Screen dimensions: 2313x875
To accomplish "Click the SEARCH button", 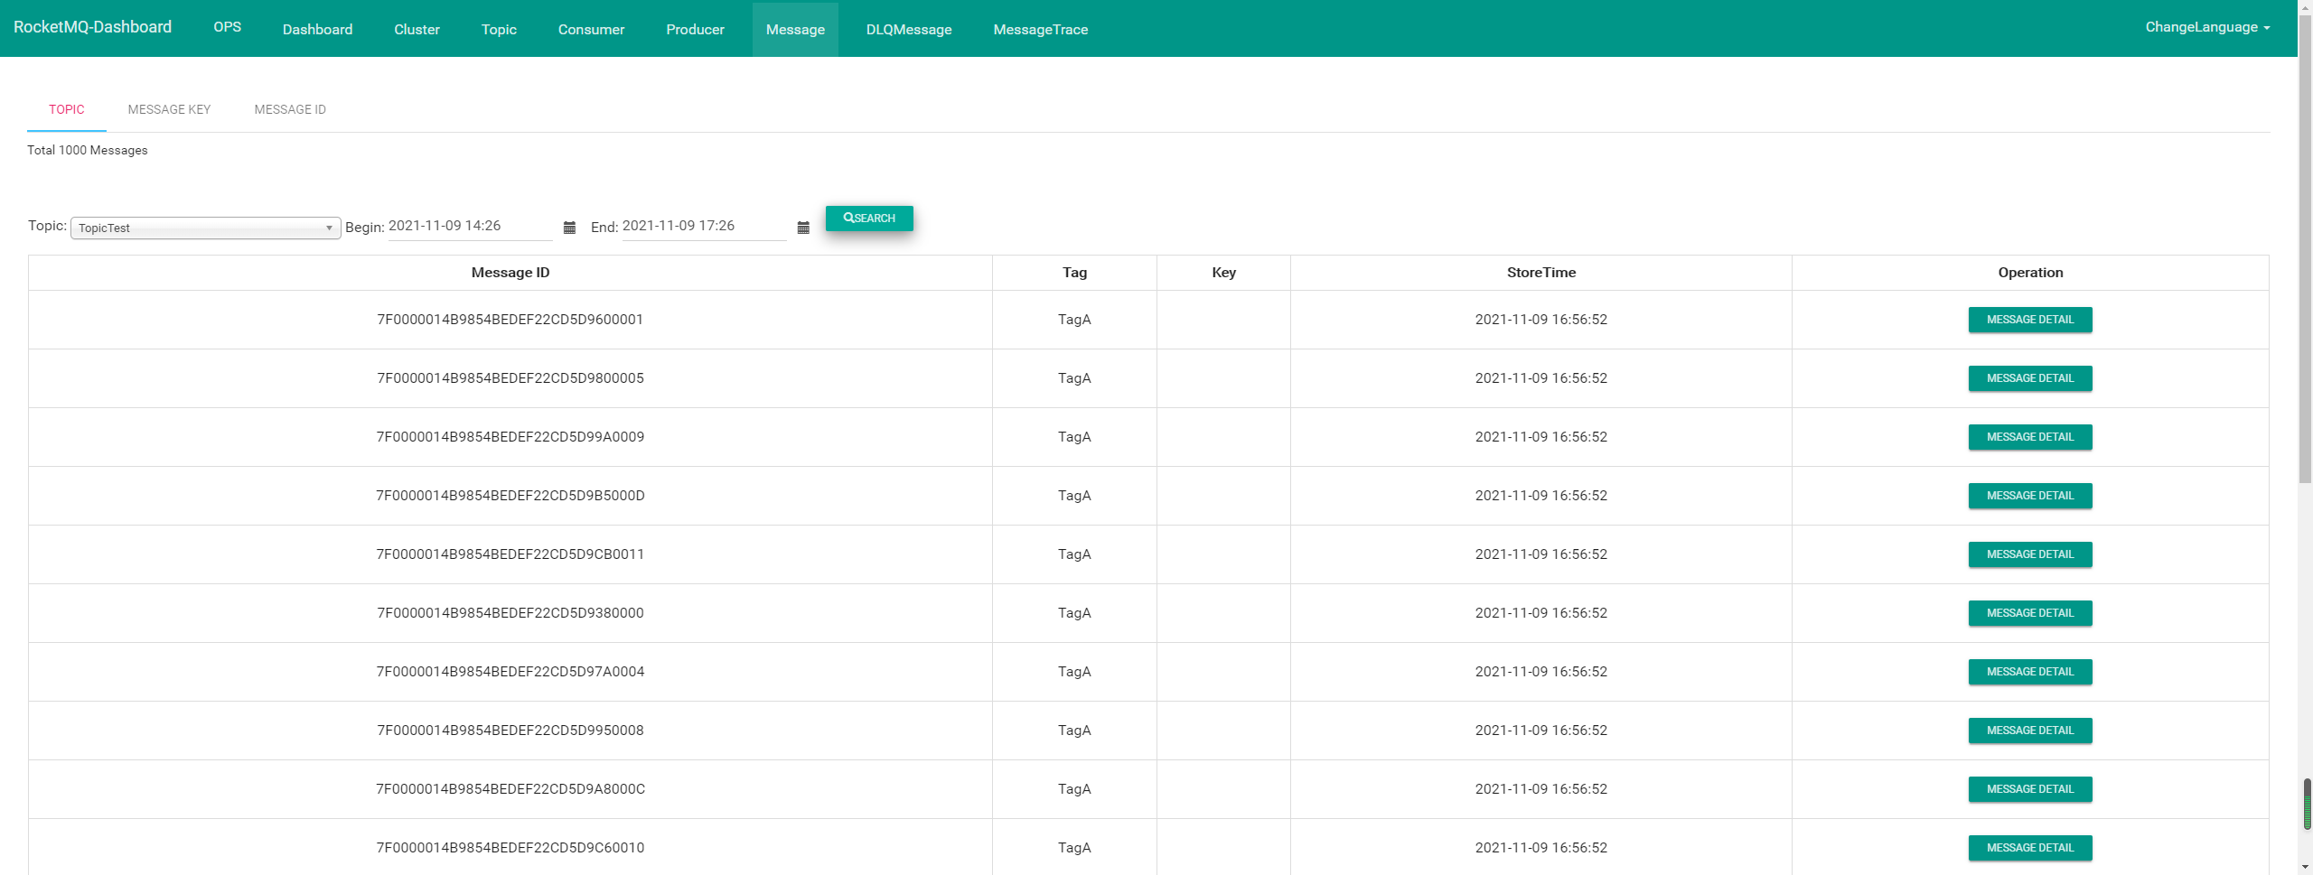I will point(869,218).
